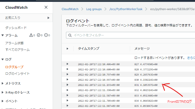The width and height of the screenshot is (195, 109).
Task: Click the search magnifier icon in filter bar
Action: pos(70,35)
